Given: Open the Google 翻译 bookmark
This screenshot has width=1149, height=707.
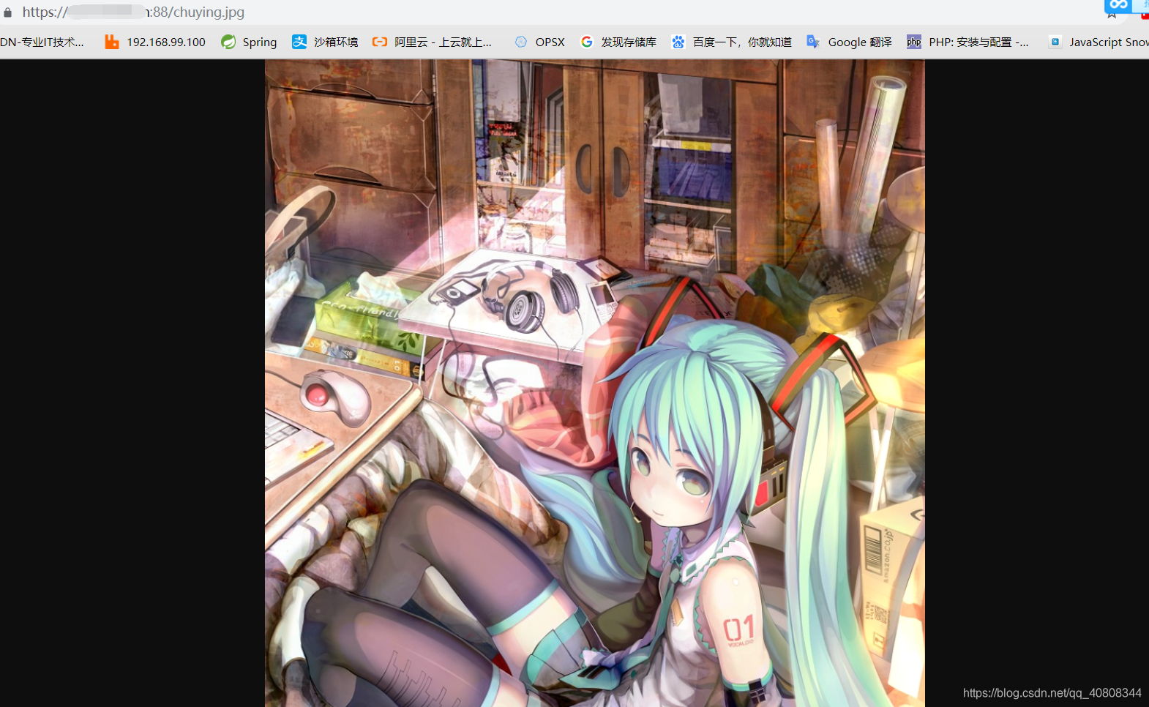Looking at the screenshot, I should coord(860,42).
